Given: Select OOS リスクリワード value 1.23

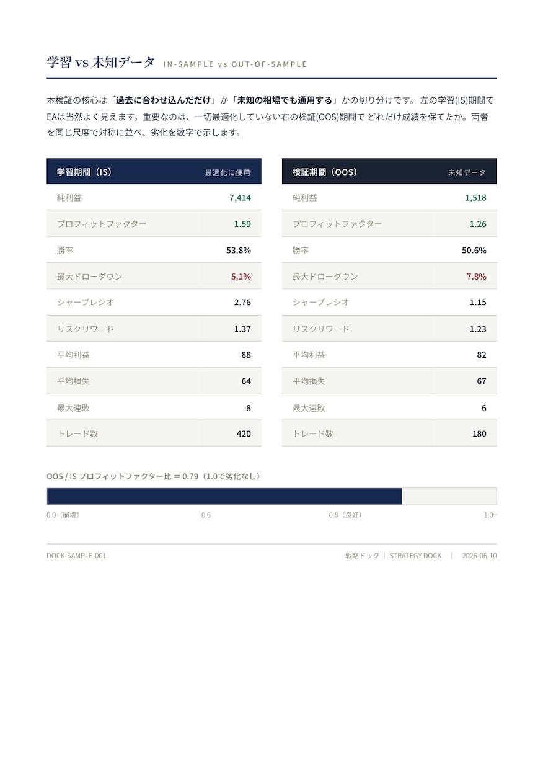Looking at the screenshot, I should pos(478,329).
